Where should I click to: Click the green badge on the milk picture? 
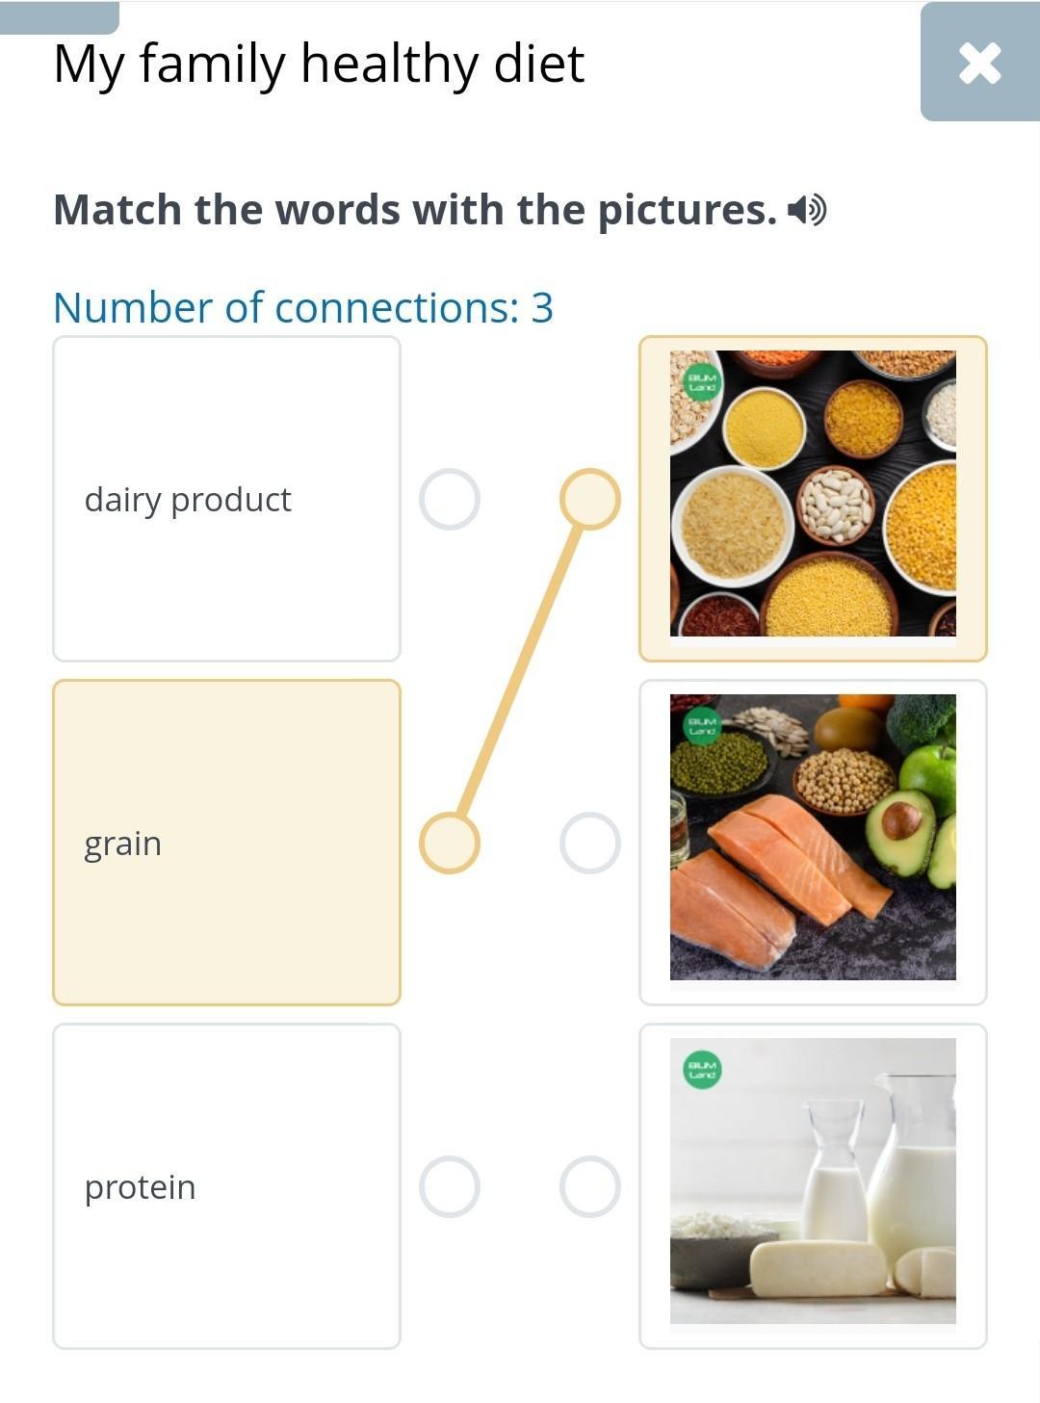(x=702, y=1069)
